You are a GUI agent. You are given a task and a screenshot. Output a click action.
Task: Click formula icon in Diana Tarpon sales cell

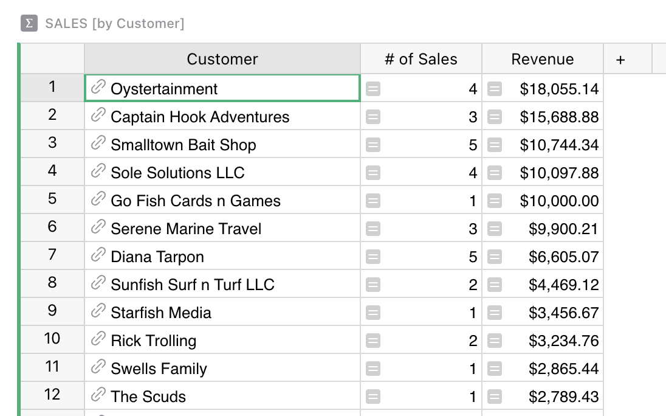click(373, 257)
